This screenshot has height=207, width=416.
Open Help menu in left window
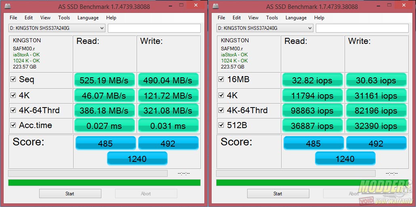[111, 18]
